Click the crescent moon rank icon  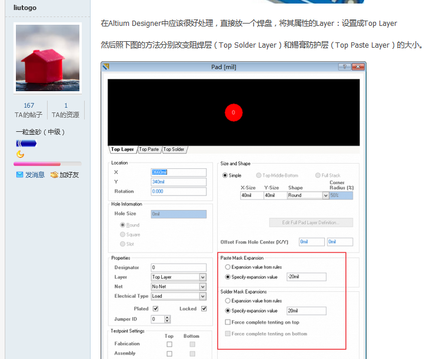click(20, 154)
